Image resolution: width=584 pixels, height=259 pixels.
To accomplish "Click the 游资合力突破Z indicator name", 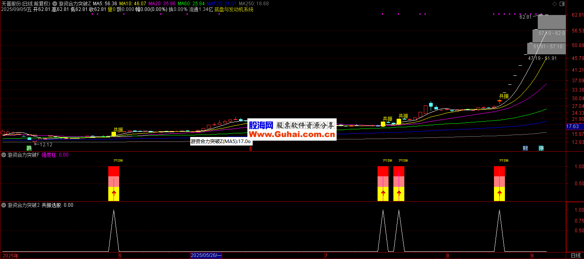I will pos(75,3).
